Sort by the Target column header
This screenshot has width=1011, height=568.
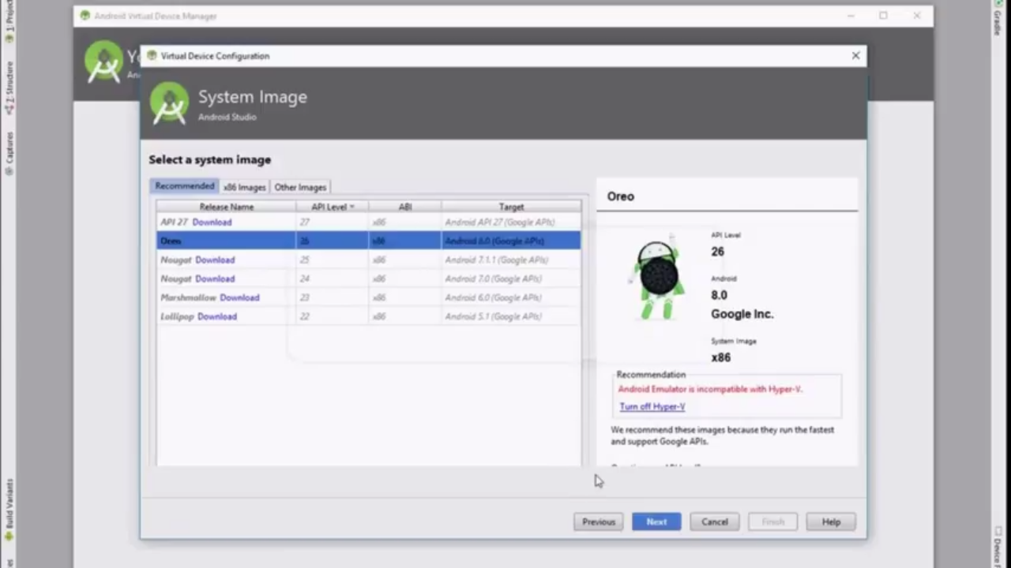coord(511,207)
